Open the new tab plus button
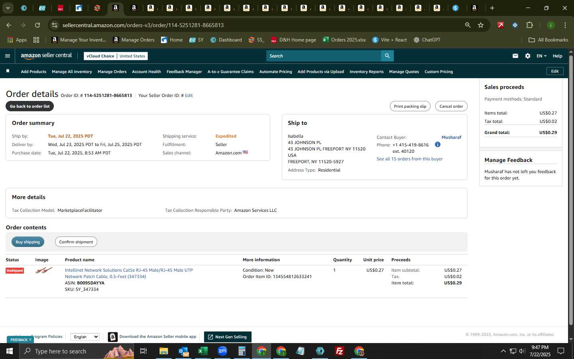Screen dimensions: 574x359 492,8
